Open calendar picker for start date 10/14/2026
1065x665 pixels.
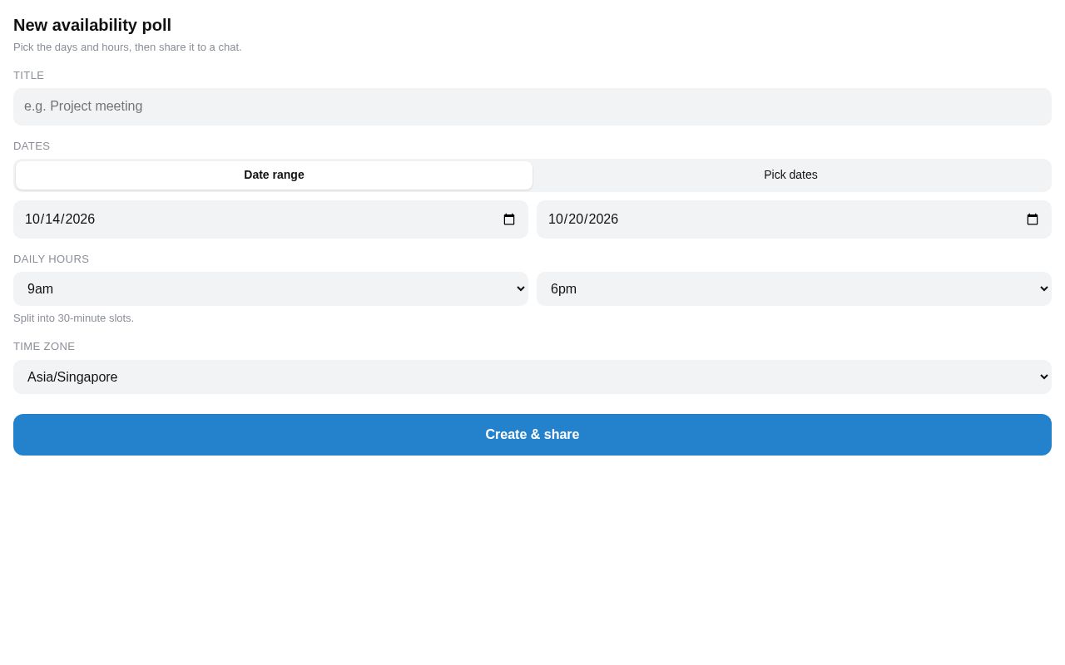point(509,219)
